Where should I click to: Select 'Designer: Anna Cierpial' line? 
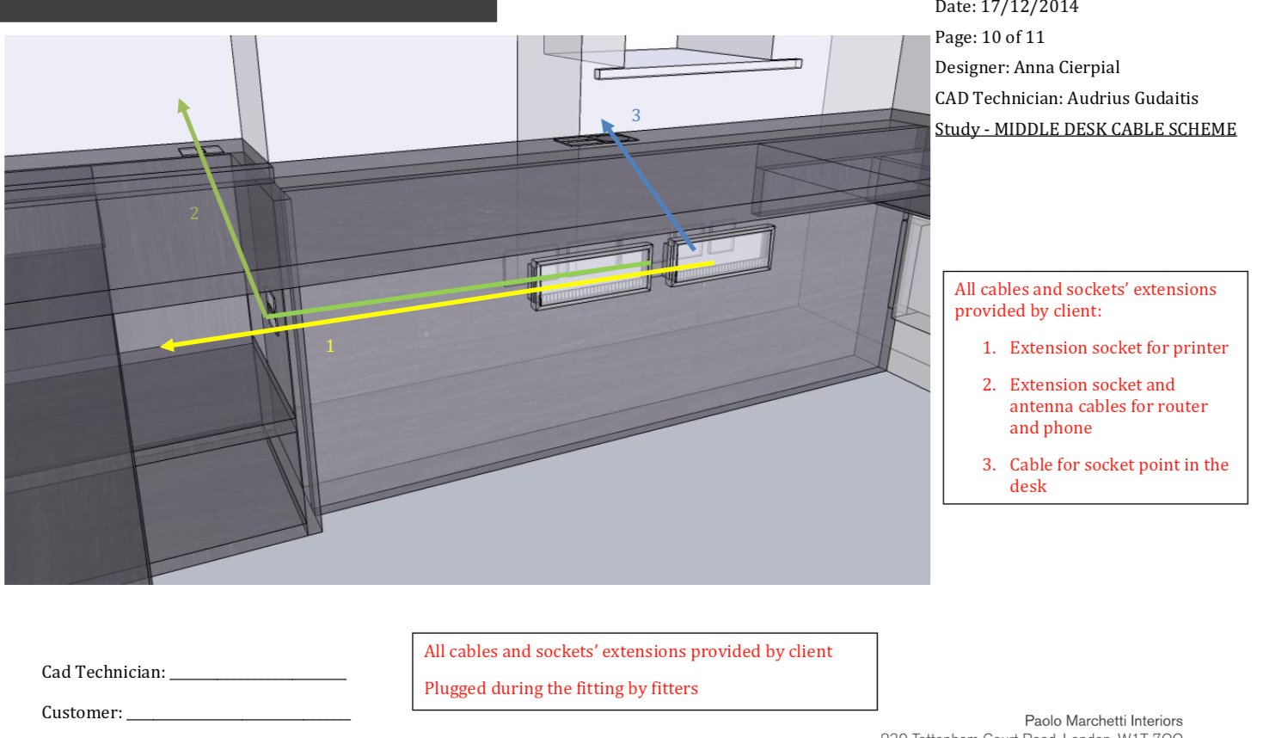pos(1027,67)
